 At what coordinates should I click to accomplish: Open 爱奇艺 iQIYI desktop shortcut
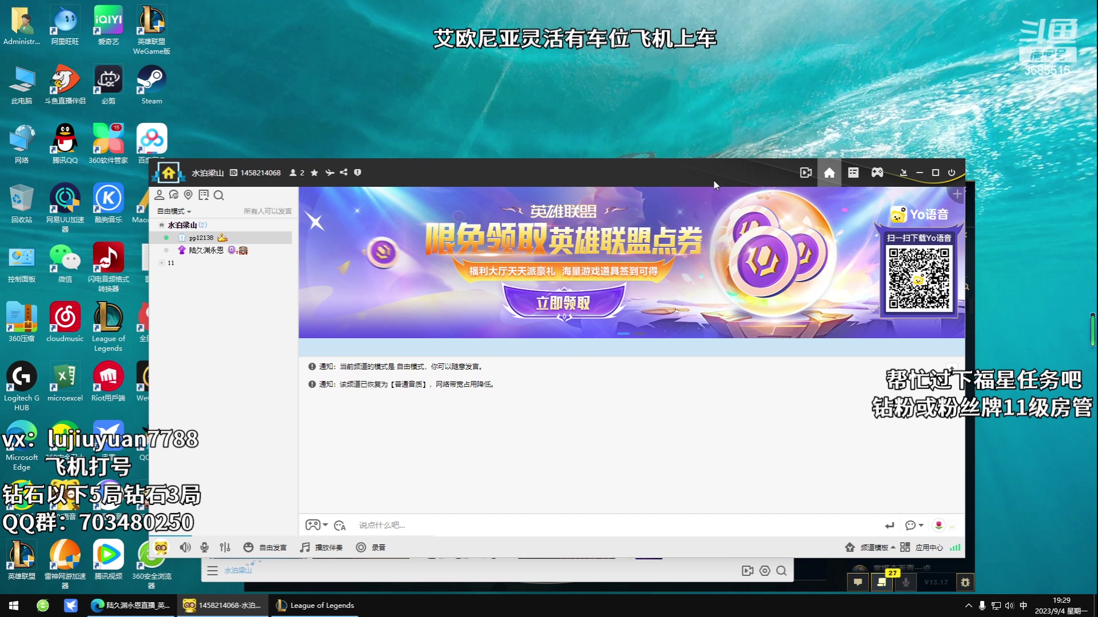pyautogui.click(x=108, y=25)
